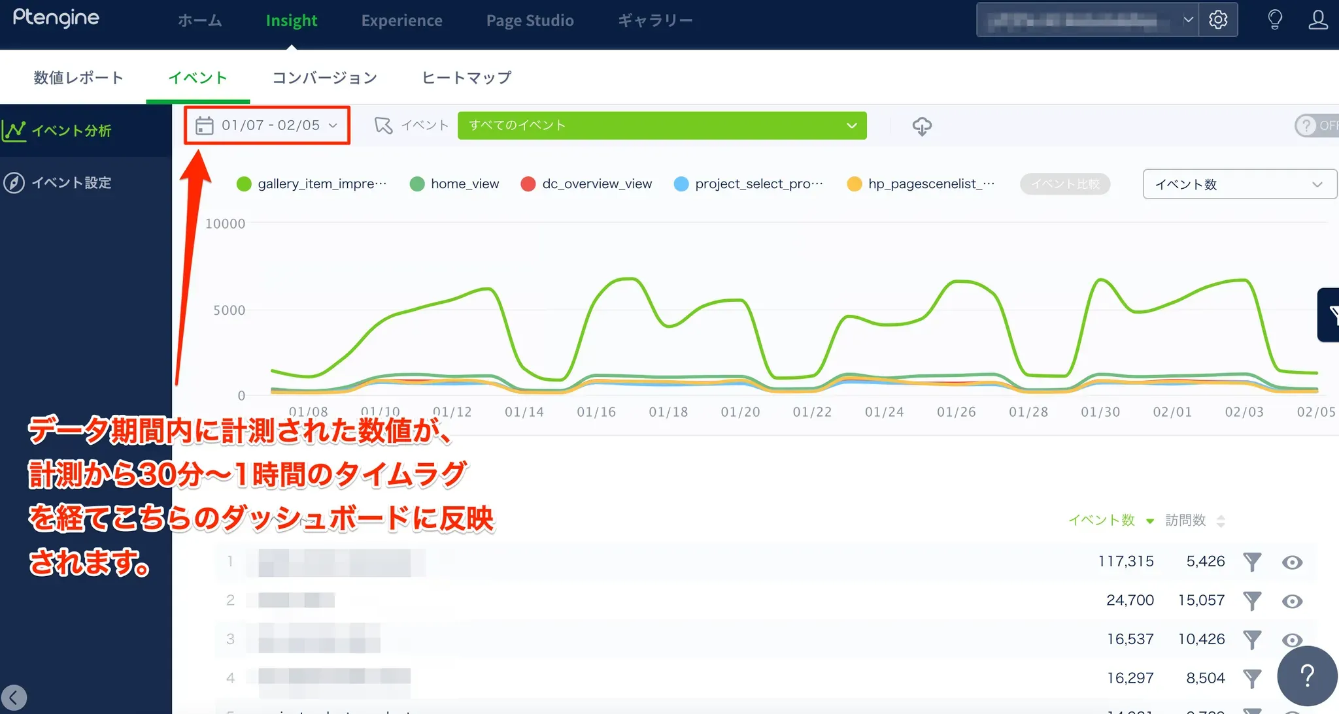Viewport: 1339px width, 714px height.
Task: Open the イベント数 metric dropdown
Action: 1239,184
